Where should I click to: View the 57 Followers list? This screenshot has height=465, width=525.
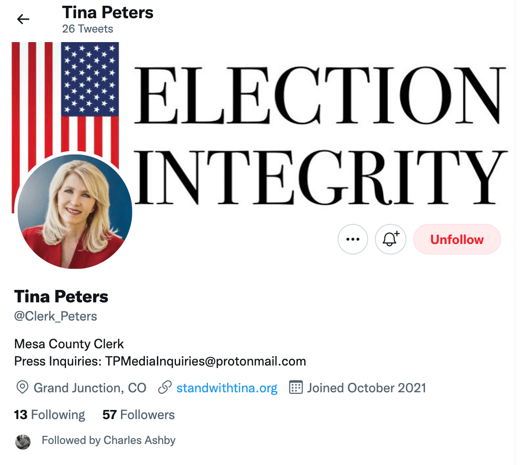pyautogui.click(x=139, y=415)
